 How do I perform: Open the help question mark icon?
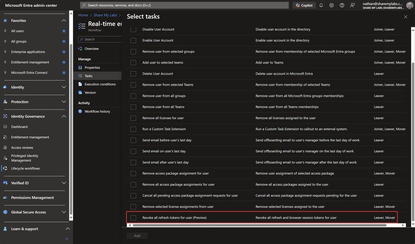point(342,5)
